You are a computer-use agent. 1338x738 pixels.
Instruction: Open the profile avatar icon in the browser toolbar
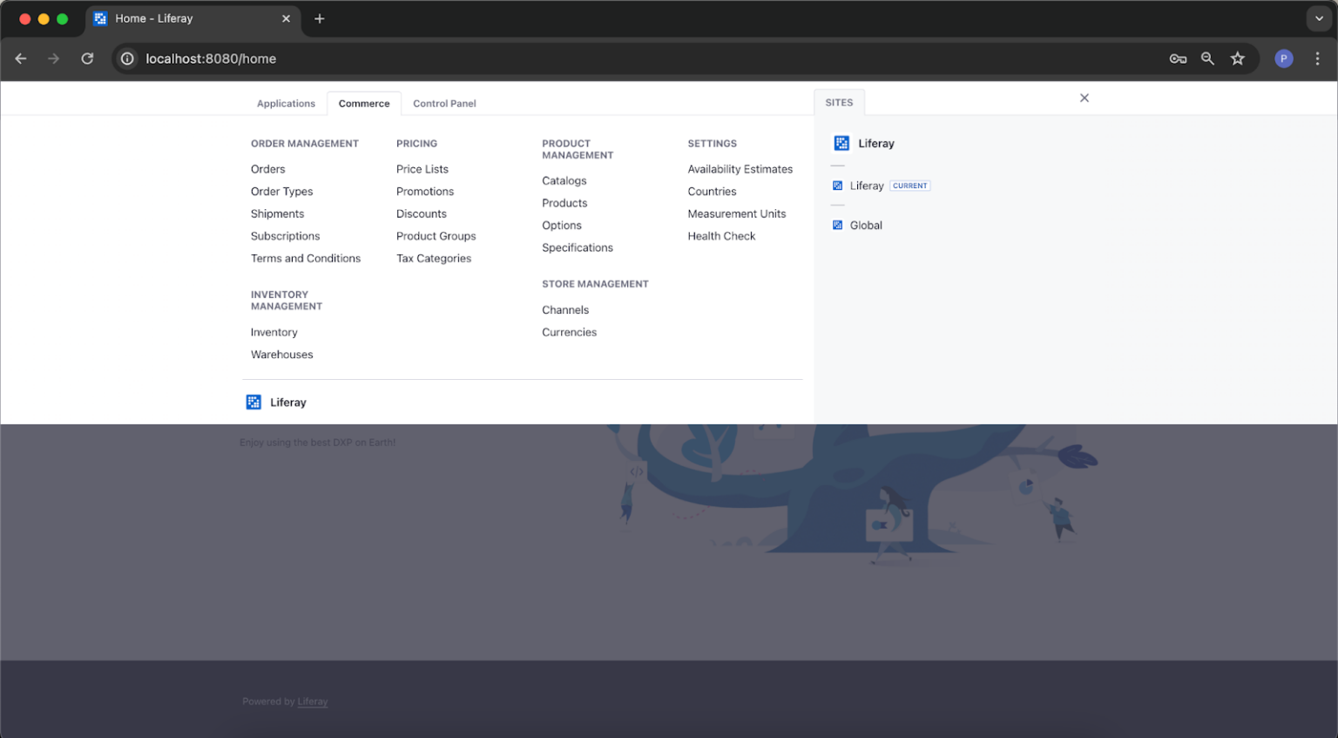tap(1283, 58)
